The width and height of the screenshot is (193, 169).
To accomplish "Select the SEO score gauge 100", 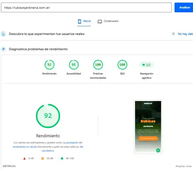I will [x=122, y=65].
